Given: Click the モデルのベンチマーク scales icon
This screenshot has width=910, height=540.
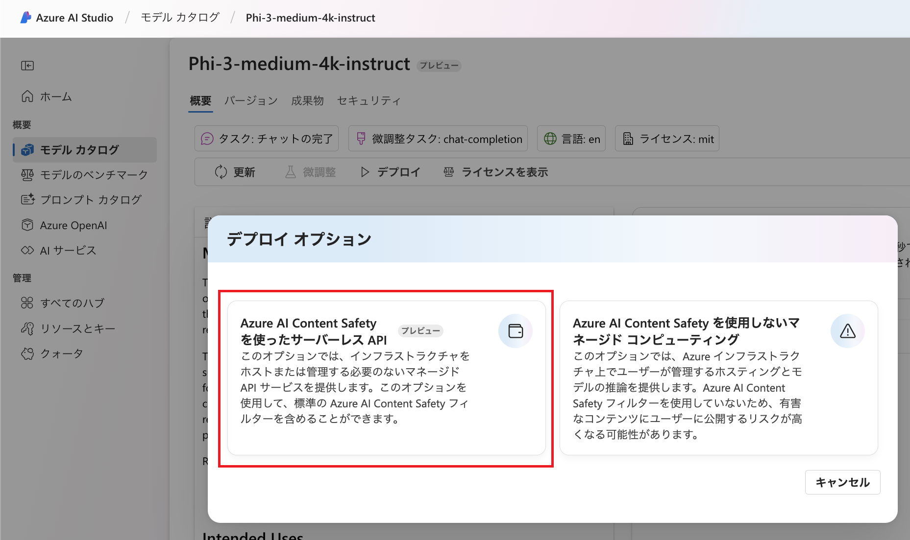Looking at the screenshot, I should click(27, 175).
